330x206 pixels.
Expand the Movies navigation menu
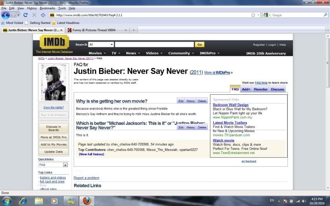(97, 53)
